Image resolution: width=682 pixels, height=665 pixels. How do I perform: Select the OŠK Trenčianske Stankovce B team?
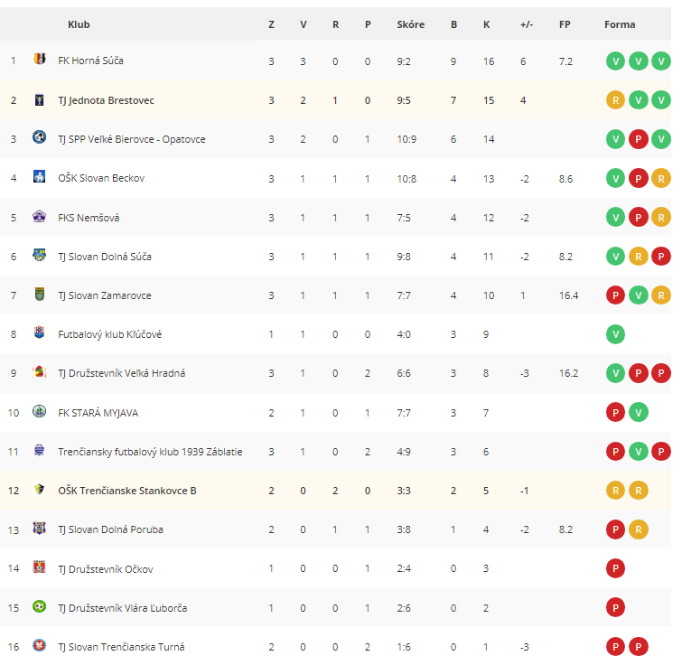[127, 491]
